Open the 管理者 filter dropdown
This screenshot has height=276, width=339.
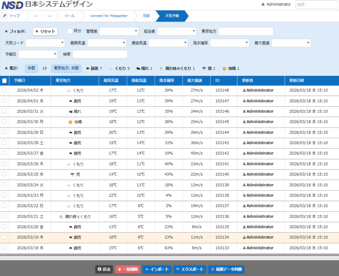click(x=119, y=31)
